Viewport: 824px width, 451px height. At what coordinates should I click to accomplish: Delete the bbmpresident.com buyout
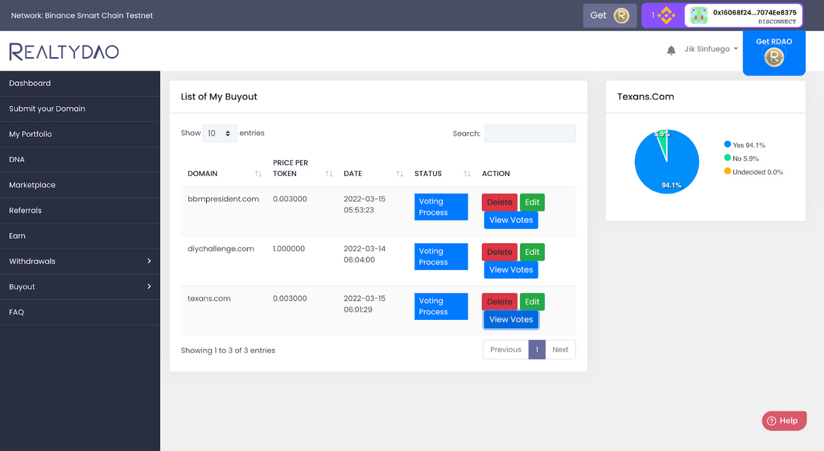500,202
